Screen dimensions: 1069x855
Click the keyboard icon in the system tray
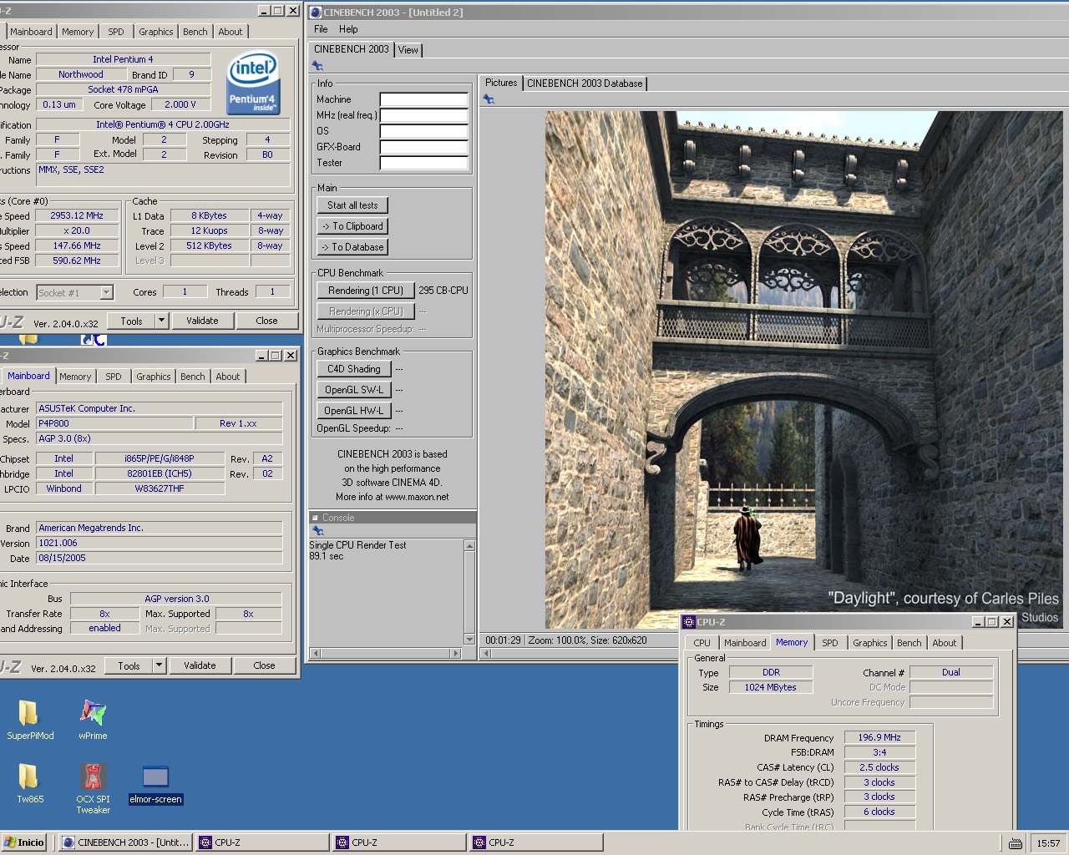click(1015, 843)
